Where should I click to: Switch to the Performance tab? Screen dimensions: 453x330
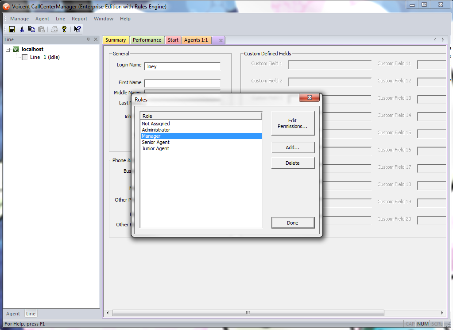(x=147, y=40)
